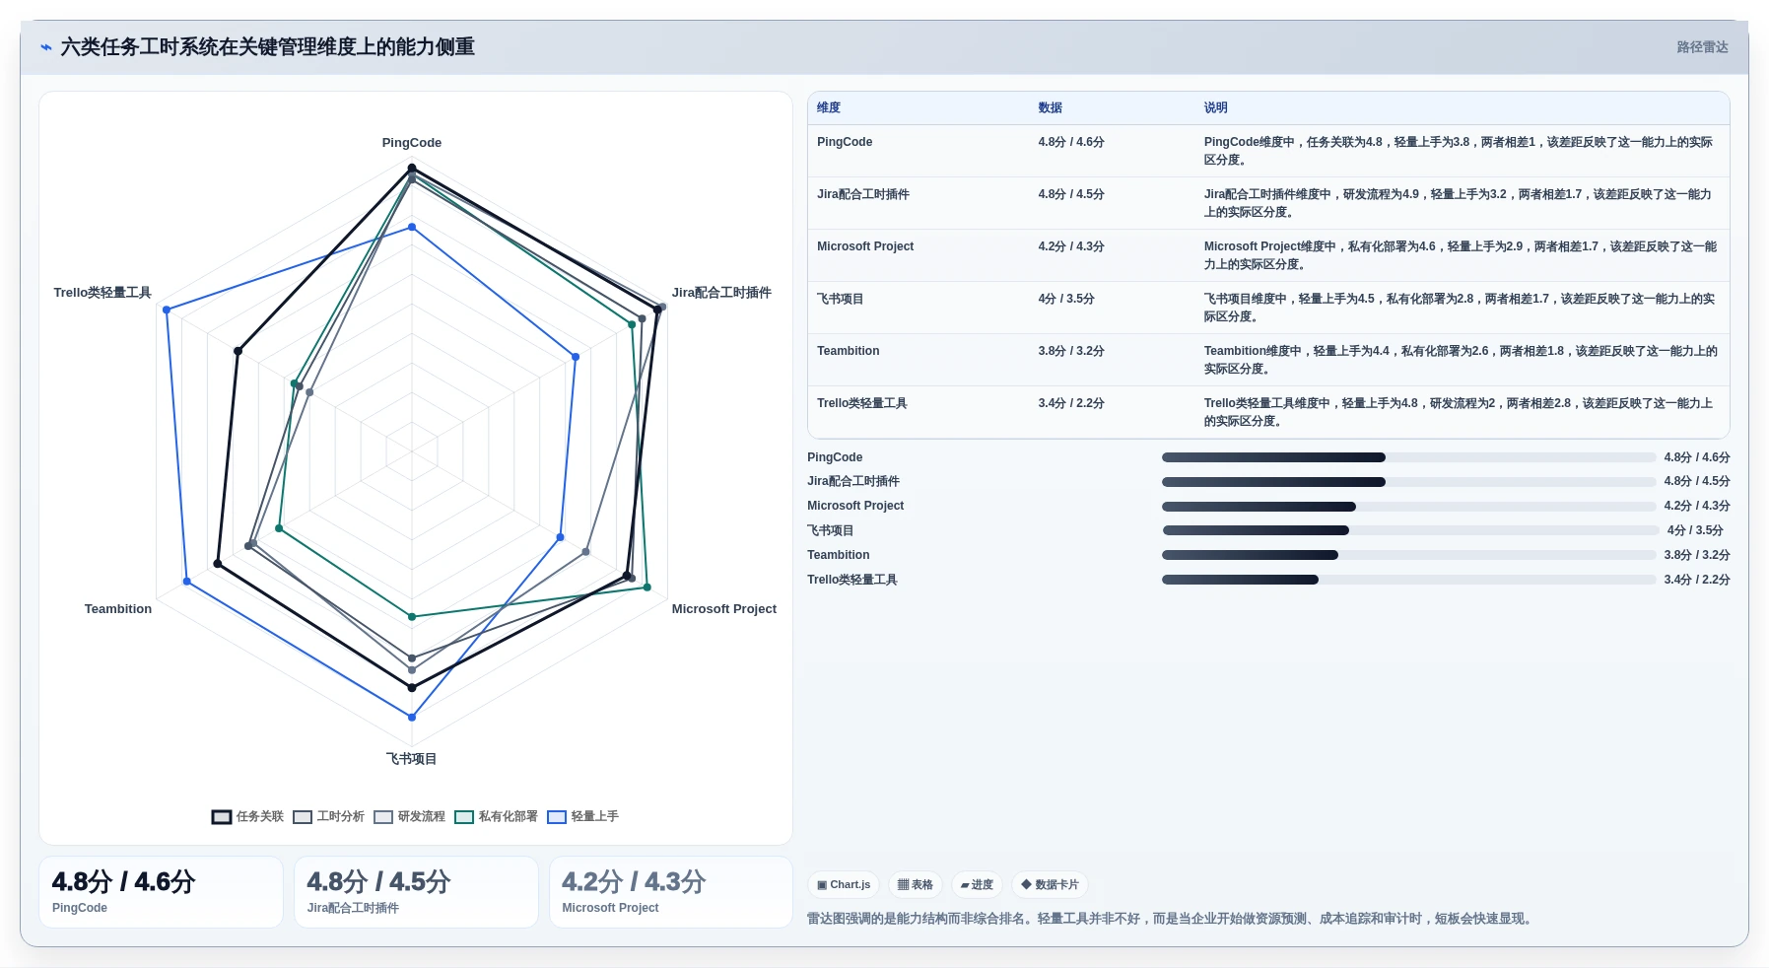Click the Microsoft Project progress bar
This screenshot has height=968, width=1769.
point(1408,507)
